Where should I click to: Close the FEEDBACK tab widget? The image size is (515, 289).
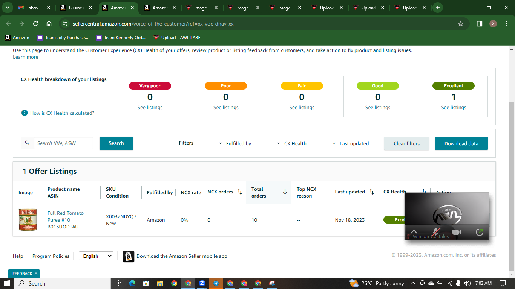(x=36, y=274)
